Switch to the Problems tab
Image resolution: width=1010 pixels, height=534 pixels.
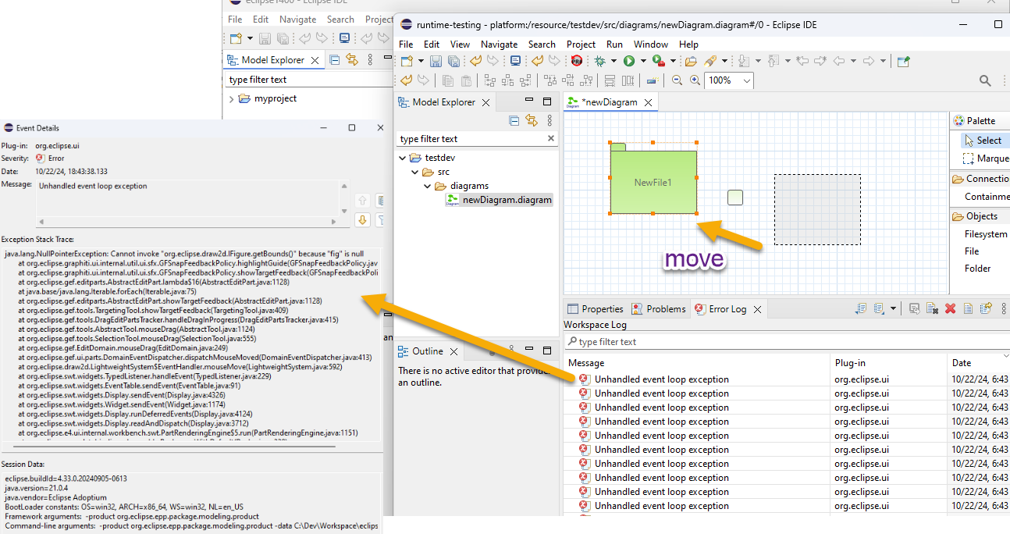tap(665, 309)
